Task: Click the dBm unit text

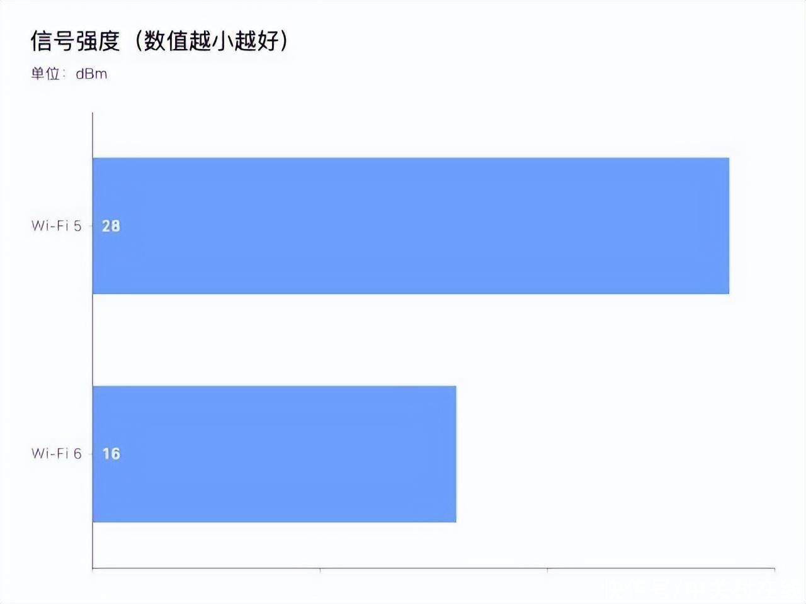Action: [91, 74]
